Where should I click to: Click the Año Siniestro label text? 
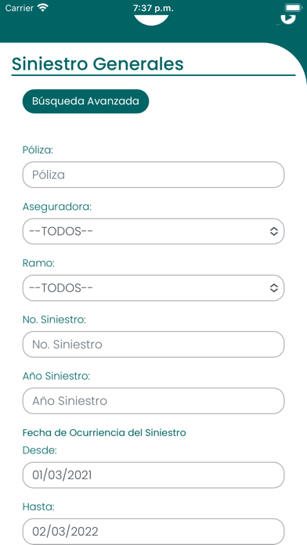(56, 376)
